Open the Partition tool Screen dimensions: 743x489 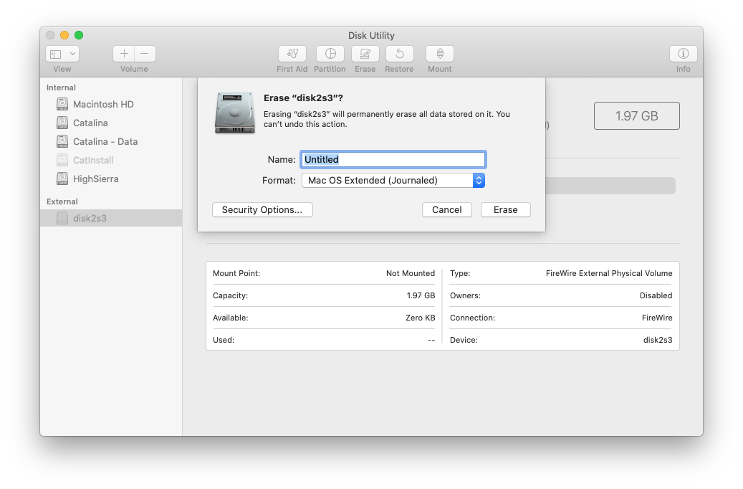(x=330, y=54)
